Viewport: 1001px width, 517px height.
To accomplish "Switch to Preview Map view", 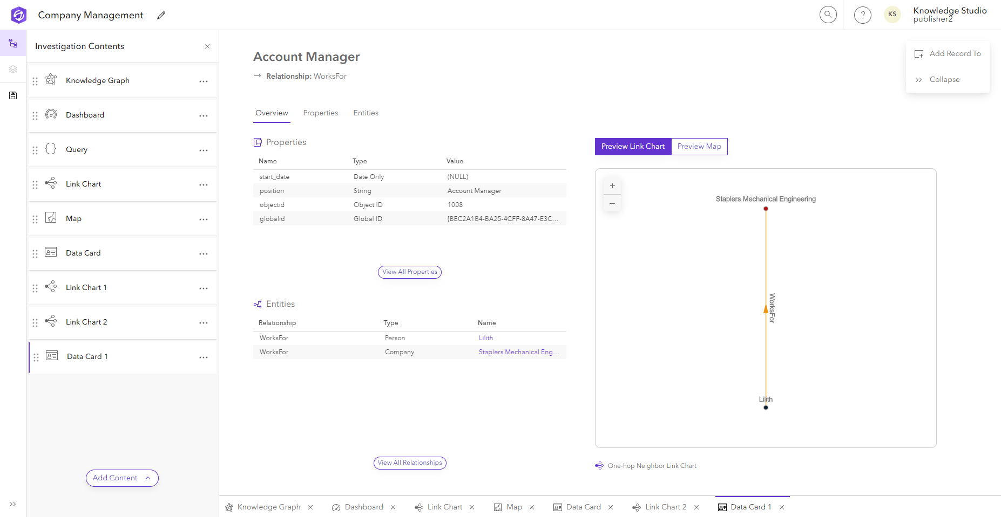I will (x=699, y=146).
